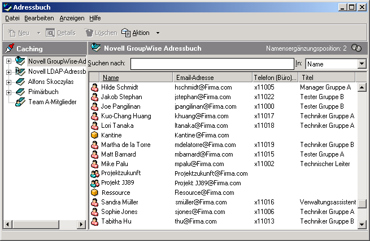Click the Ressource cube icon

pyautogui.click(x=94, y=193)
